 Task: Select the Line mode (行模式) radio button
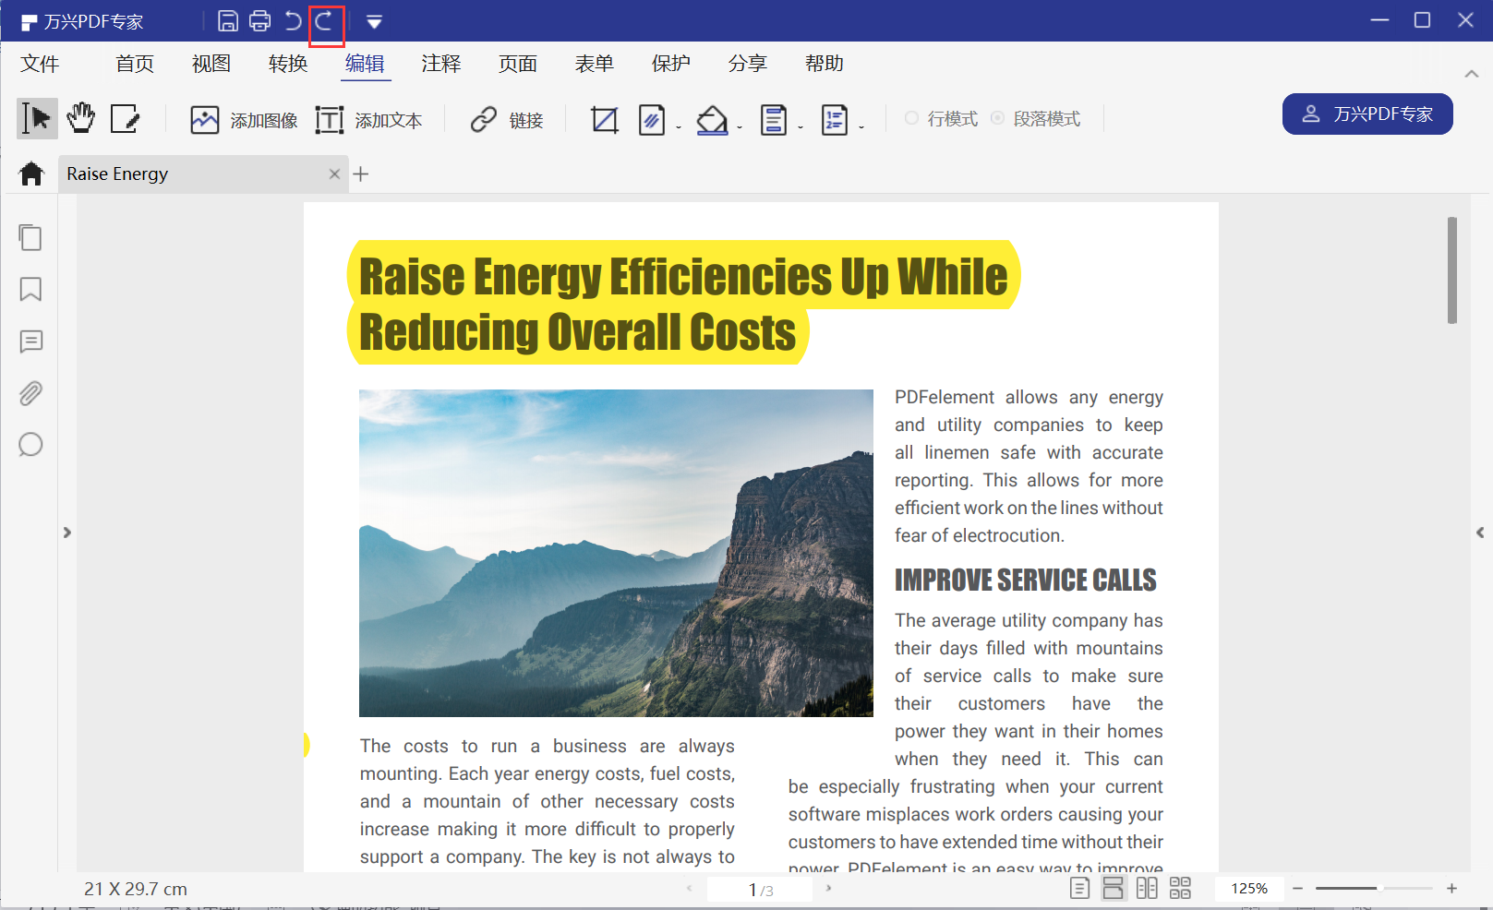tap(912, 118)
